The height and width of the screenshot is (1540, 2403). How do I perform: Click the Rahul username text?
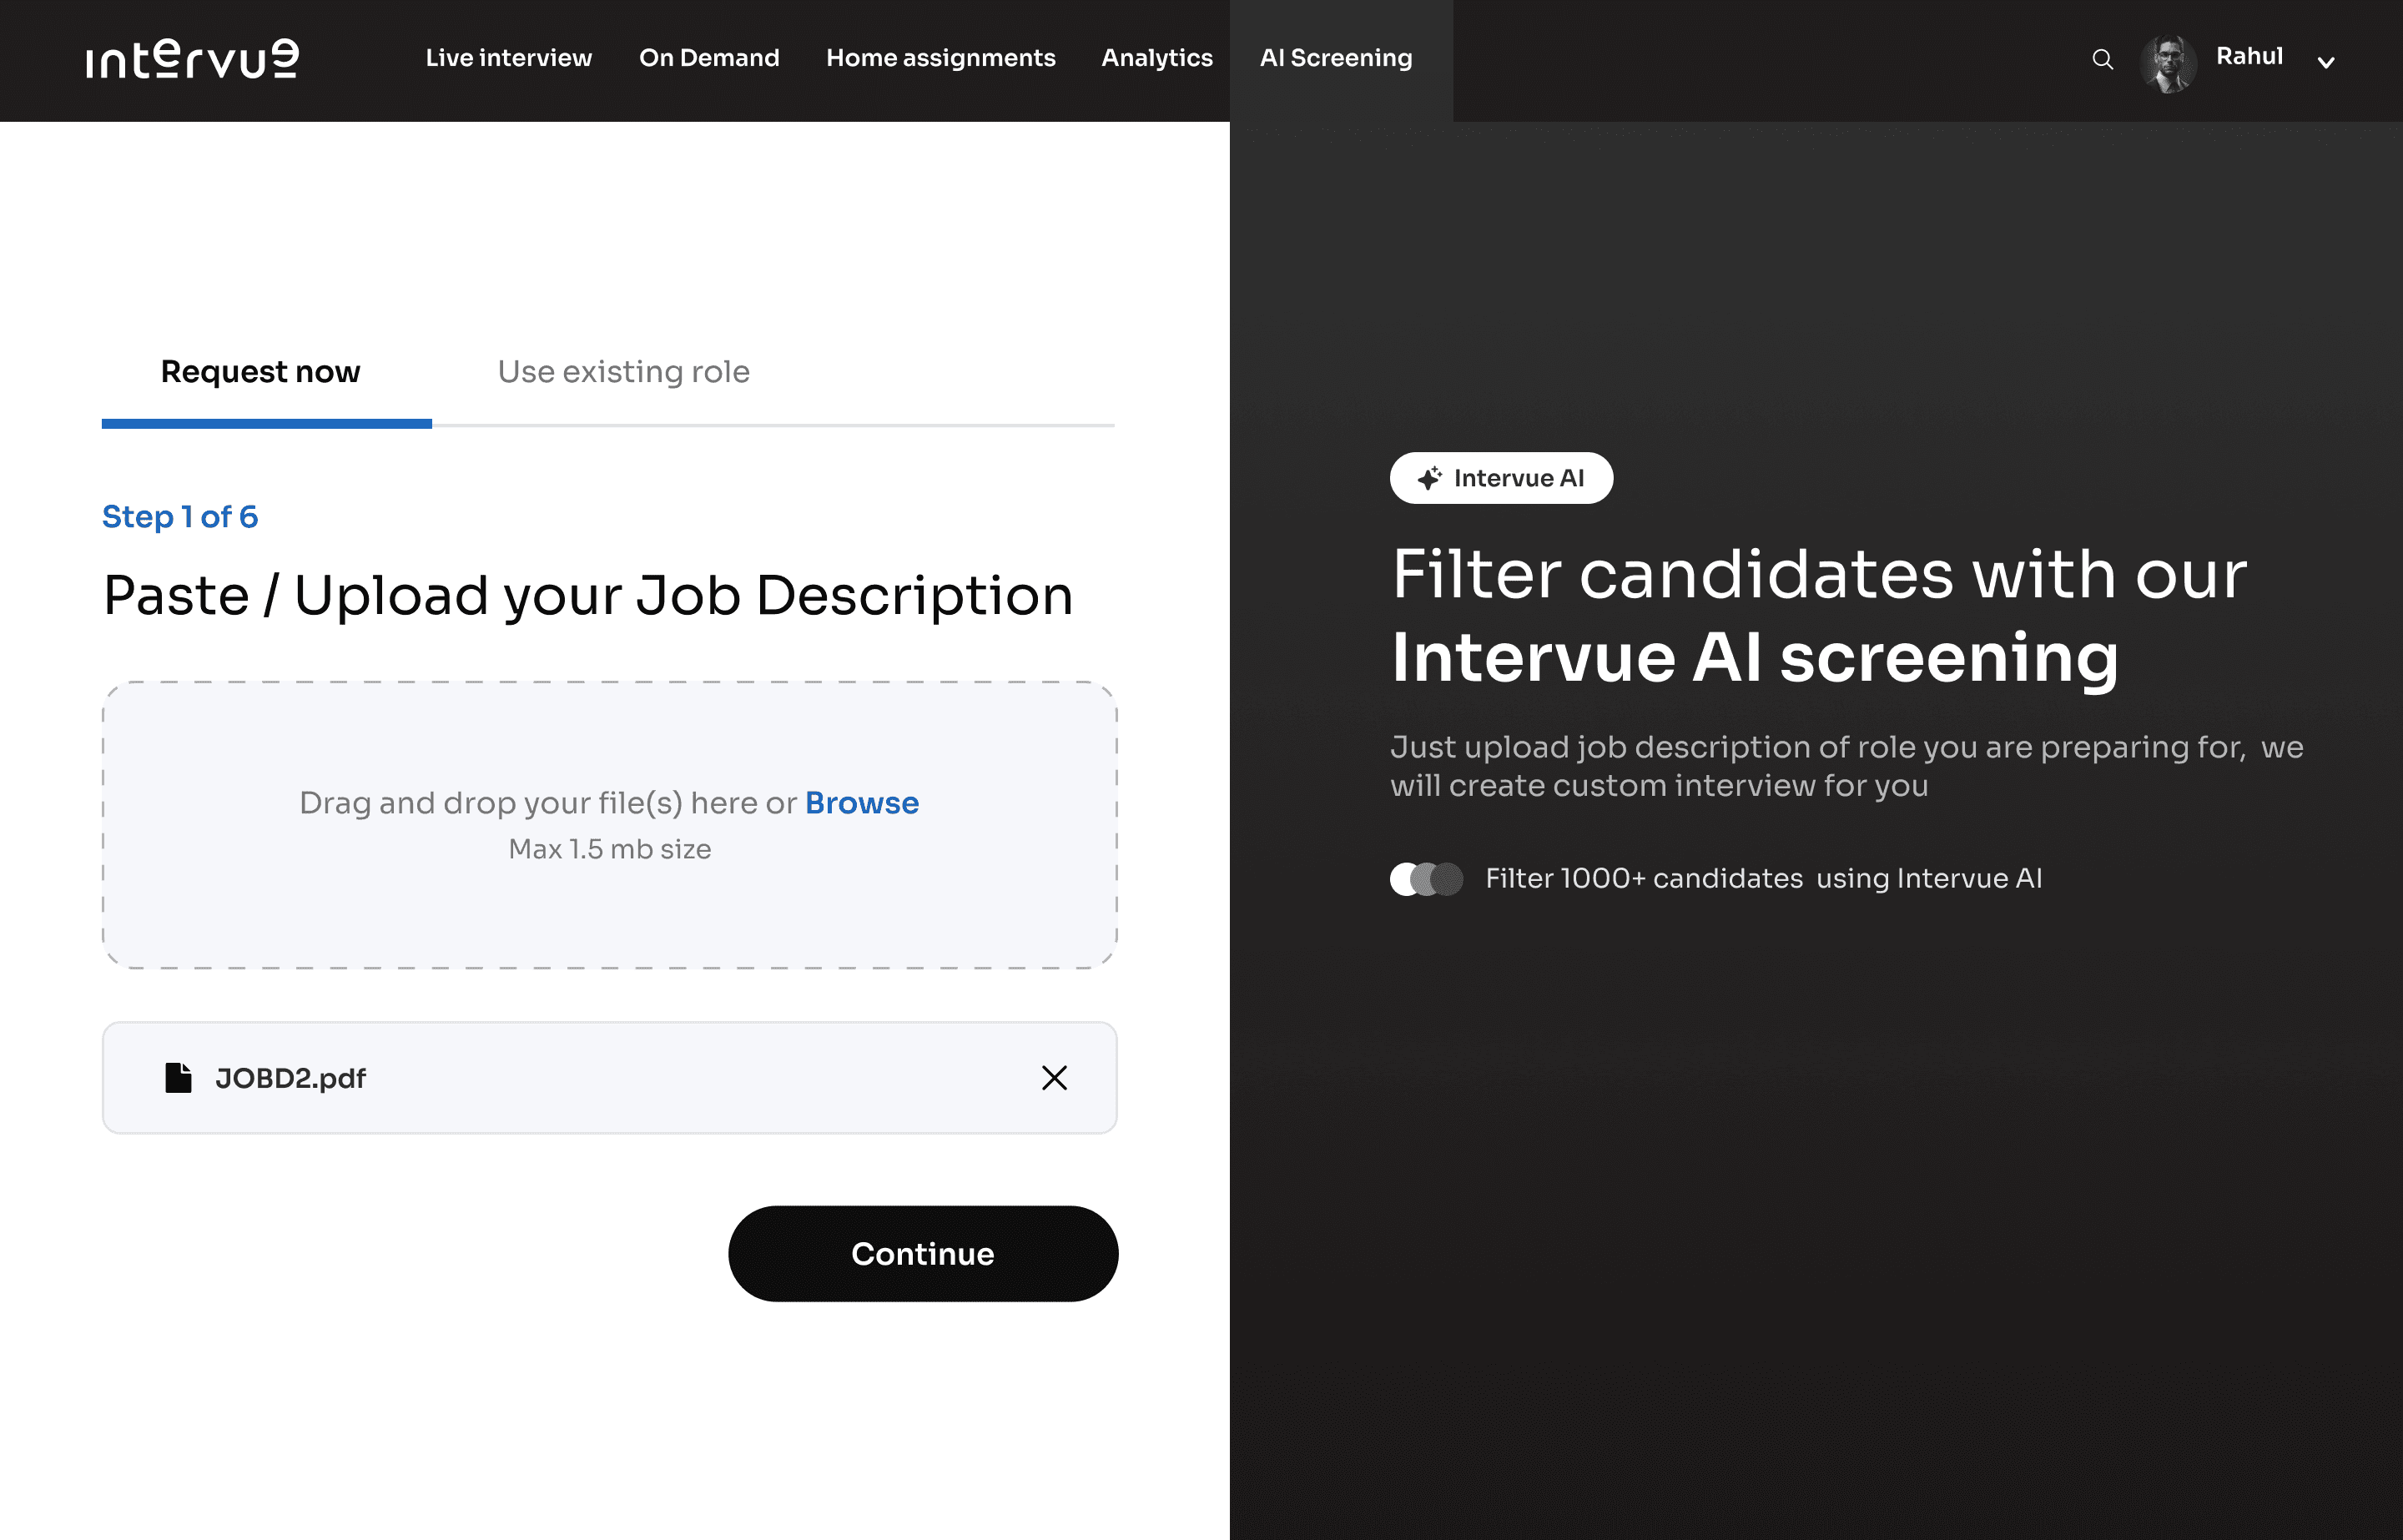click(2248, 56)
